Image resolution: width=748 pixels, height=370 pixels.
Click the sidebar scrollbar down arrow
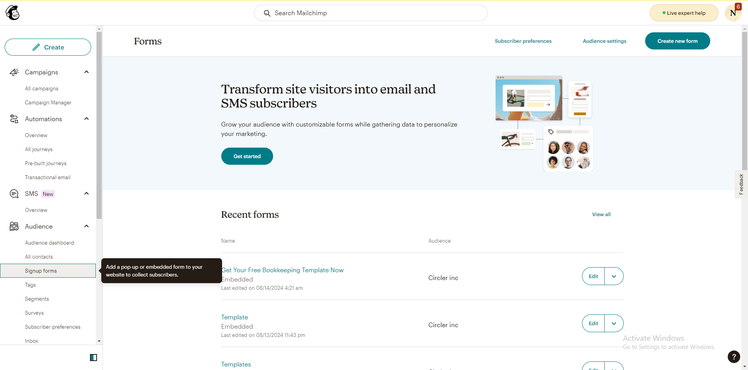click(99, 341)
